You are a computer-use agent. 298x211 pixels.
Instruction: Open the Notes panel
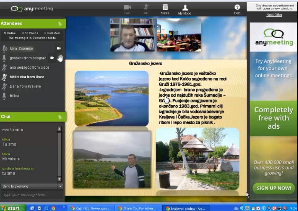click(x=165, y=9)
